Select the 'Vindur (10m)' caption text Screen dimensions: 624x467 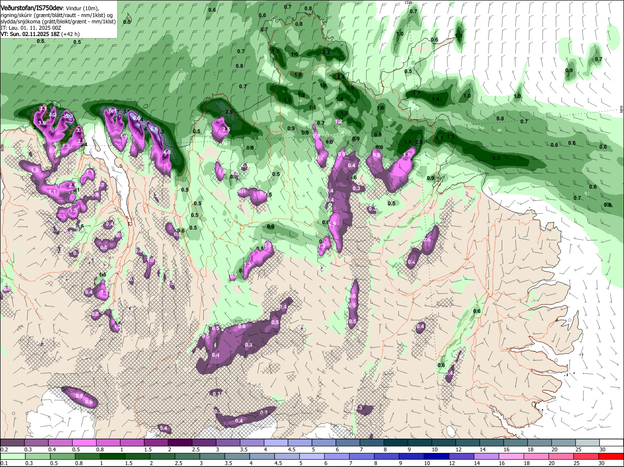[x=83, y=9]
